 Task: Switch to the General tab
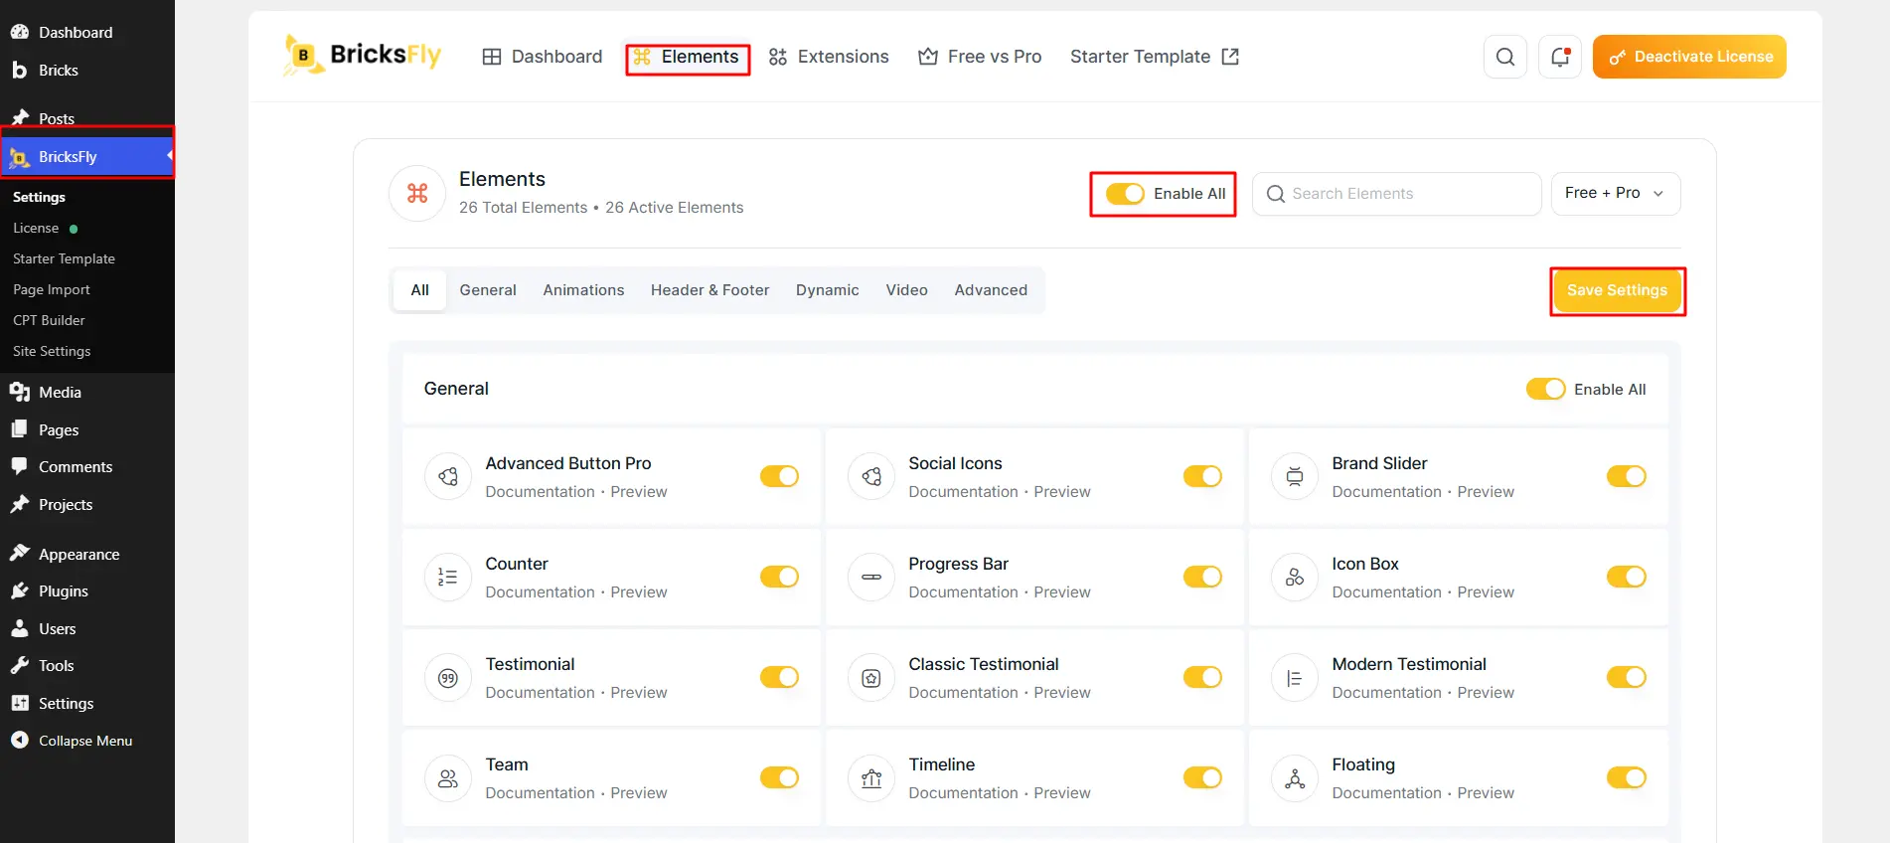(x=488, y=290)
